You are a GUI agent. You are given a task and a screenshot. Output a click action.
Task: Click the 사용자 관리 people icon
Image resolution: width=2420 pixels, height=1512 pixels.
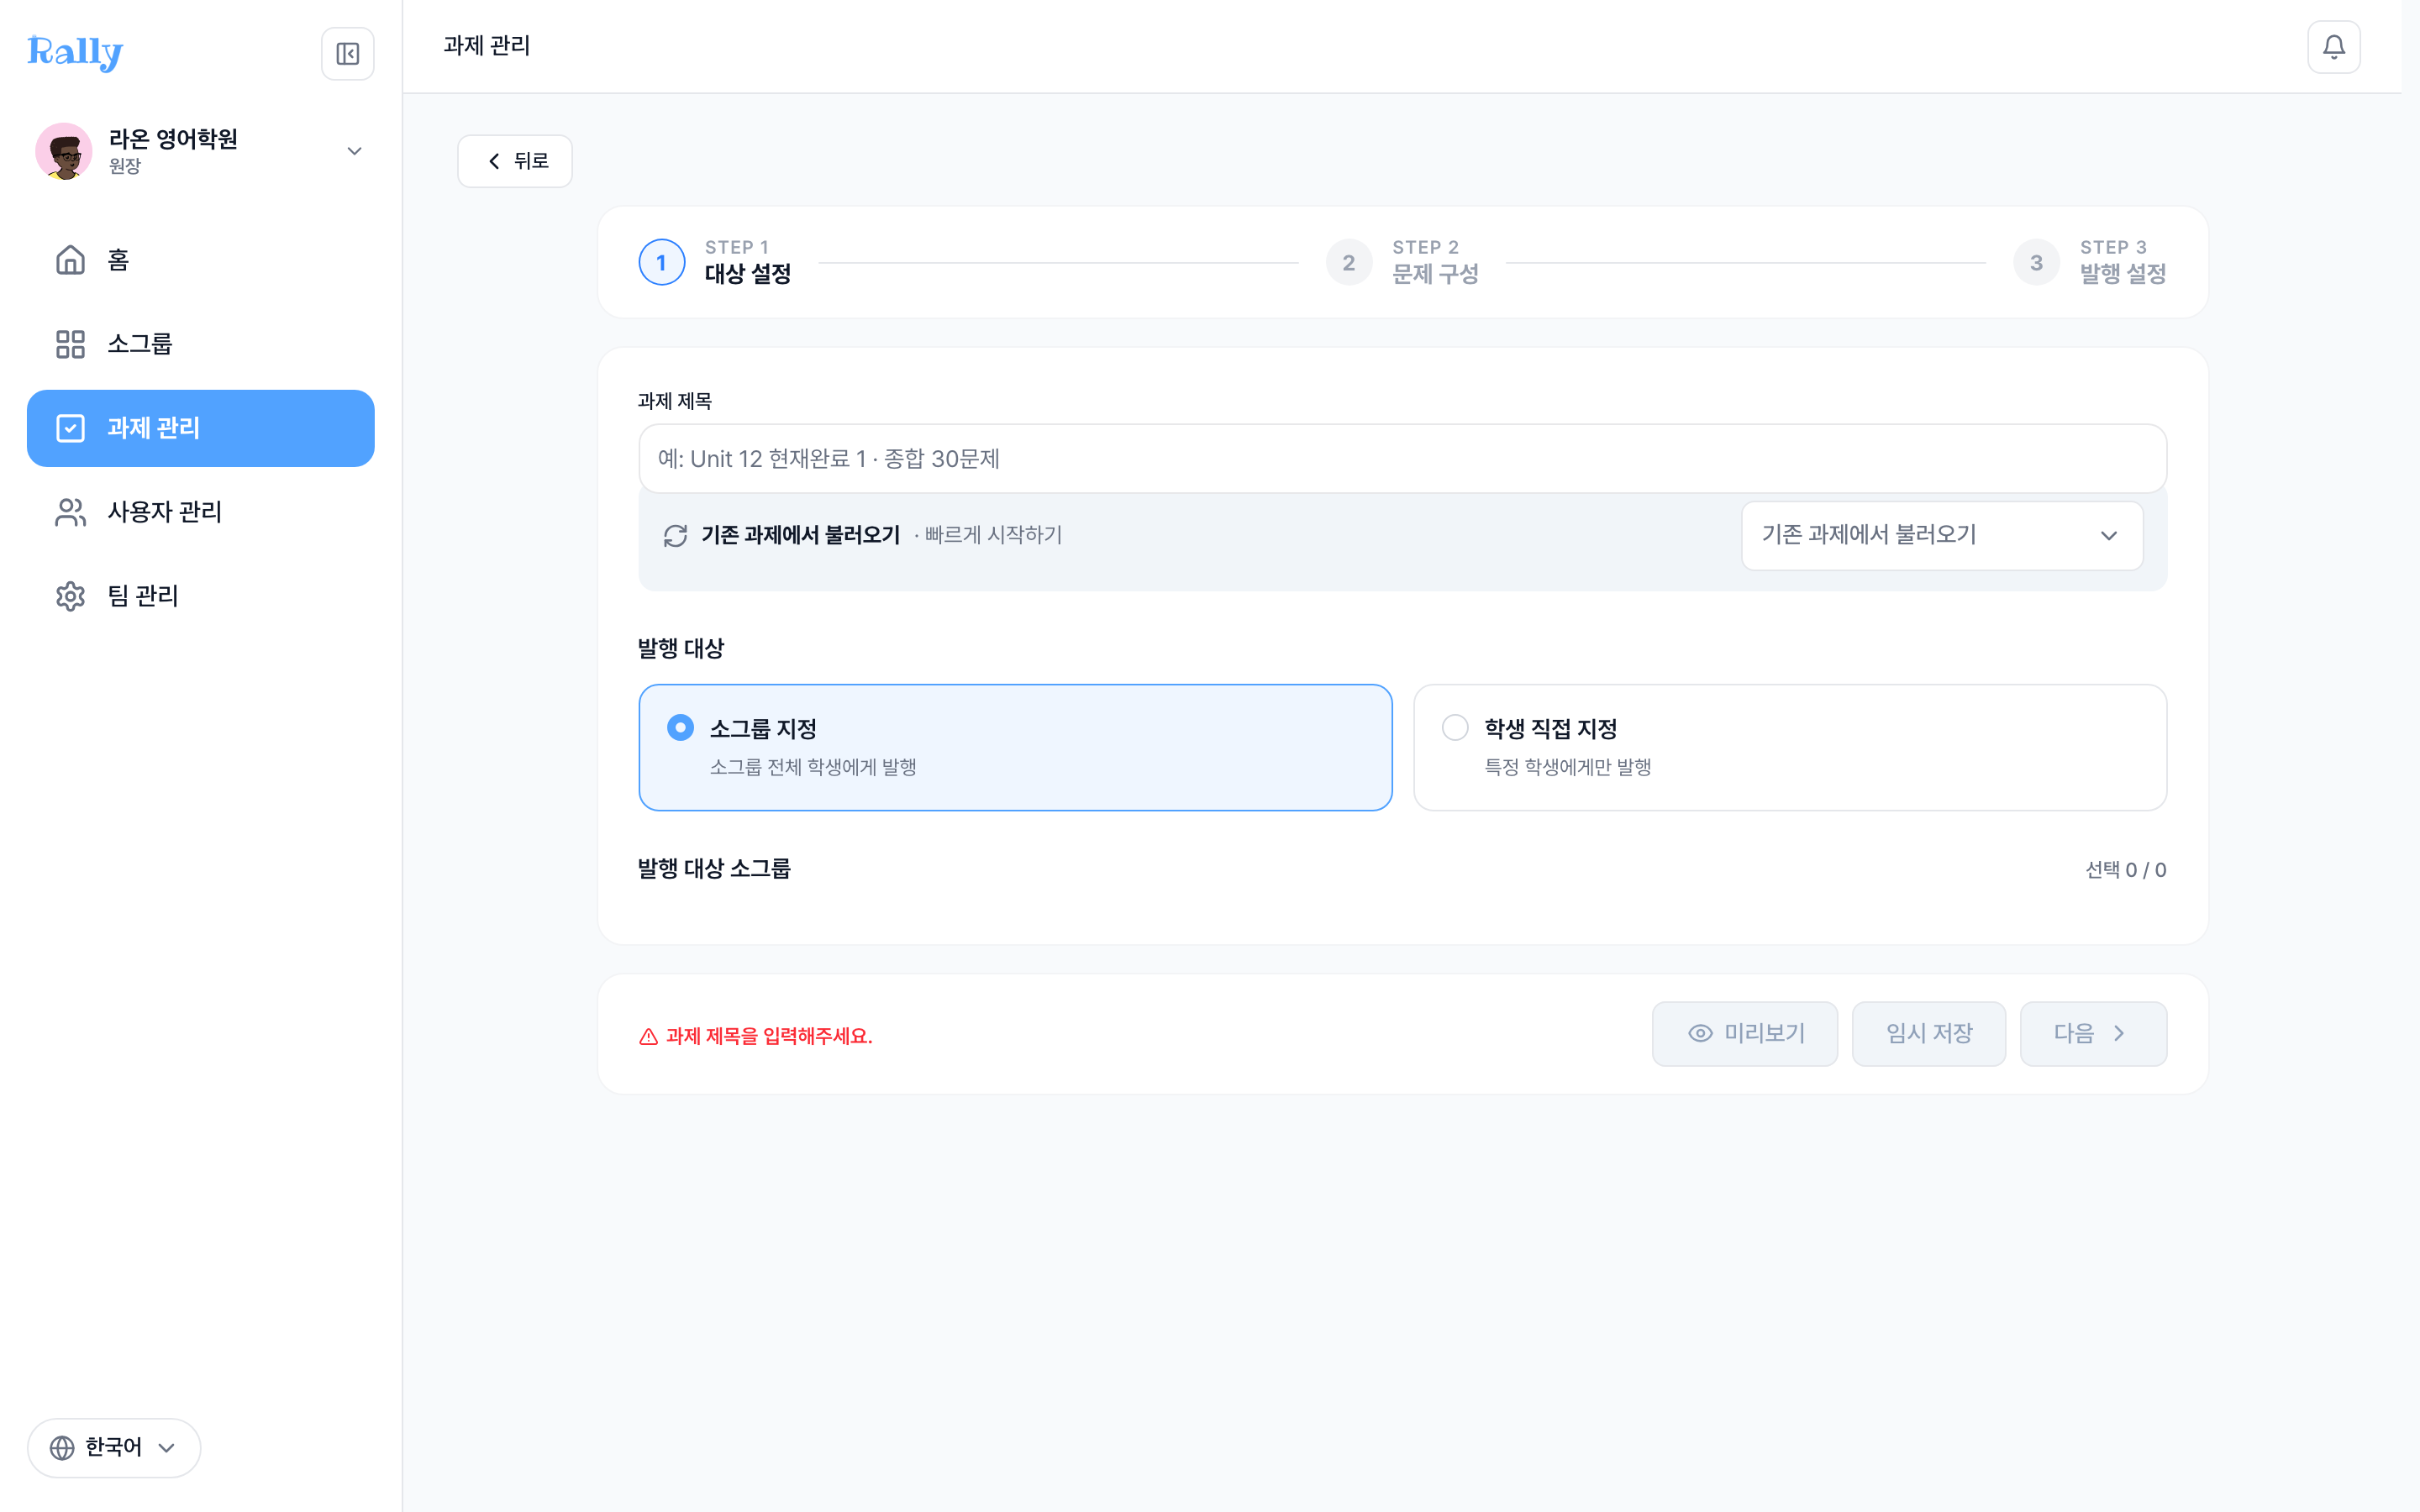click(70, 512)
